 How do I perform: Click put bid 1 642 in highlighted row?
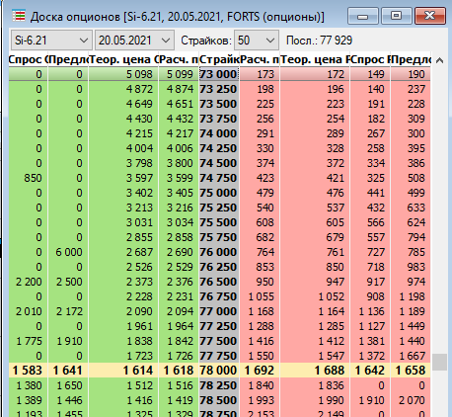click(x=370, y=371)
